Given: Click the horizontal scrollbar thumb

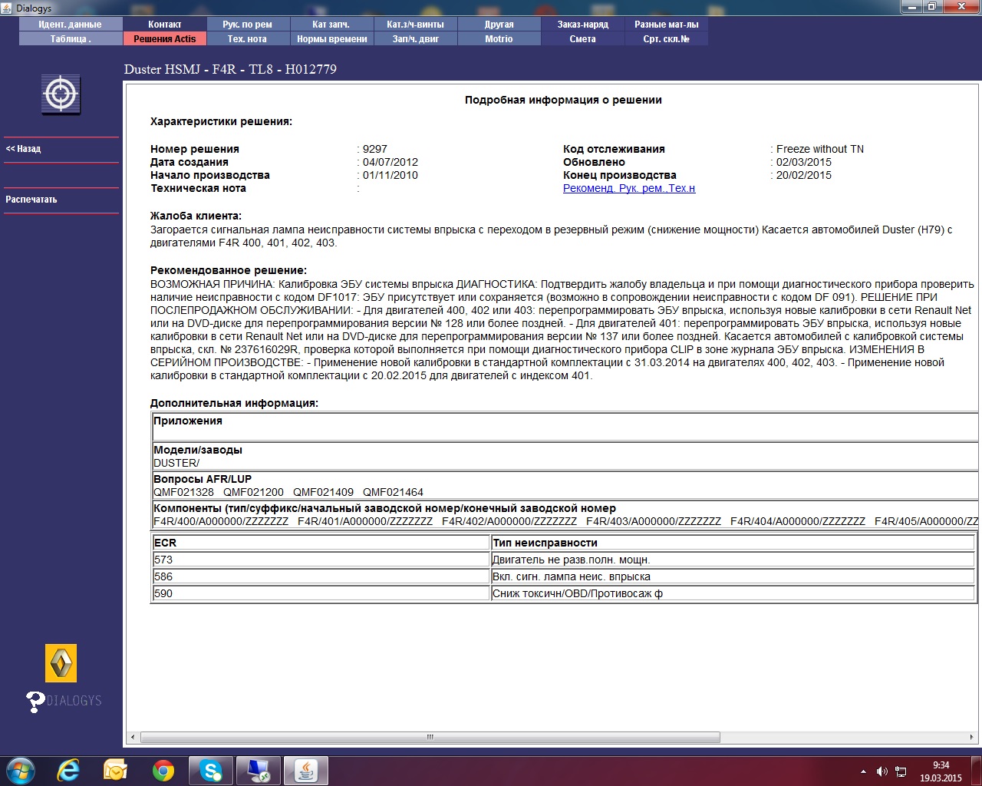Looking at the screenshot, I should [430, 737].
